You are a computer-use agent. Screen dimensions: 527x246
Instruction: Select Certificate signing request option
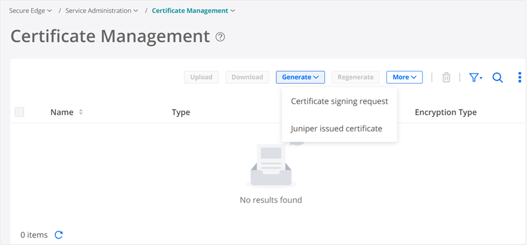[339, 101]
